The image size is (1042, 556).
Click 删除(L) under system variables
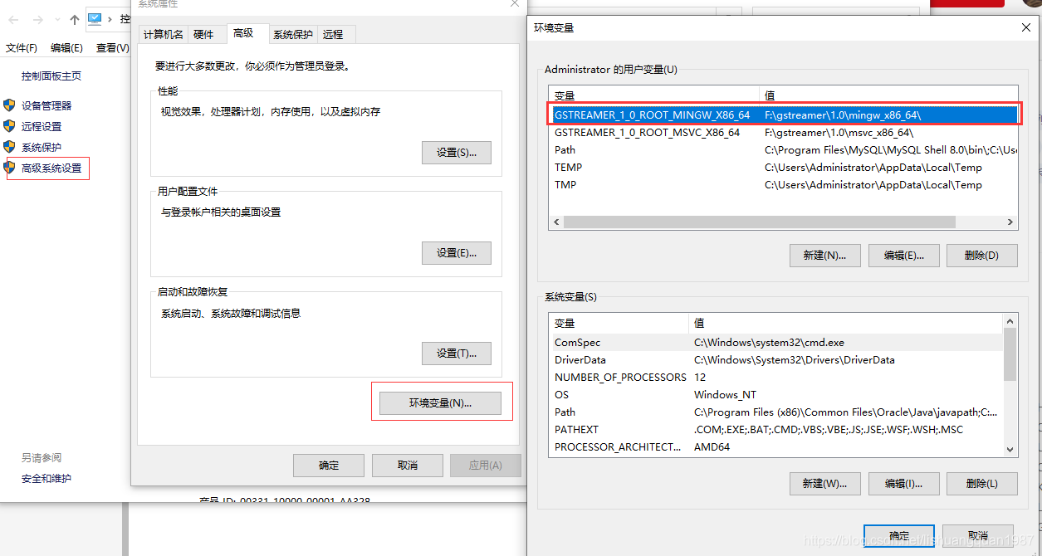pyautogui.click(x=981, y=484)
